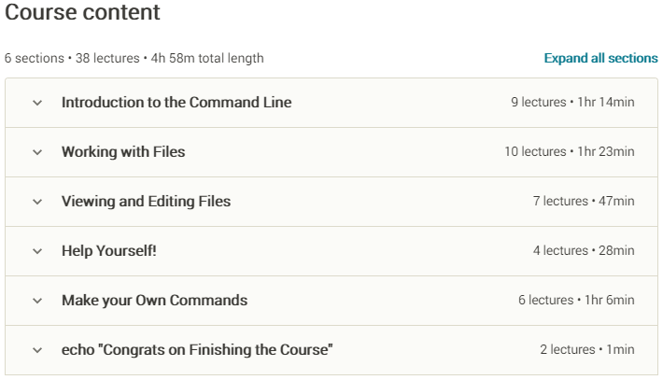
Task: Click the chevron icon next to Help Yourself!
Action: pos(37,251)
